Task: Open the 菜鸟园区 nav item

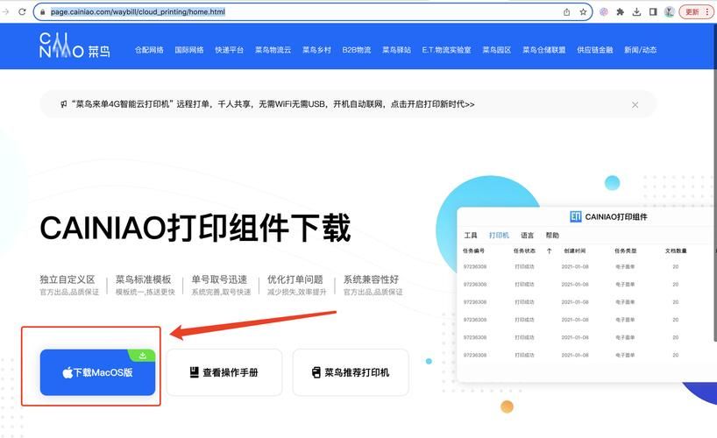Action: pos(497,50)
